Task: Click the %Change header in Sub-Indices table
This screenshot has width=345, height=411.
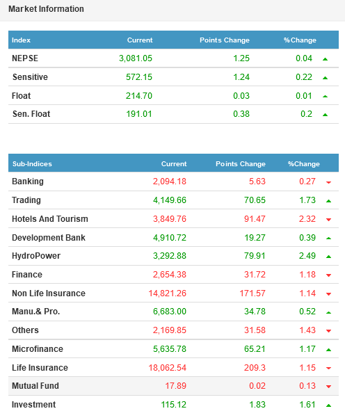Action: 303,164
